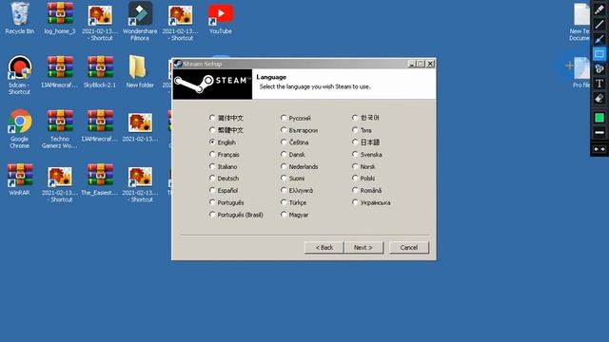The height and width of the screenshot is (342, 609).
Task: Choose the Magyar language option
Action: 284,215
